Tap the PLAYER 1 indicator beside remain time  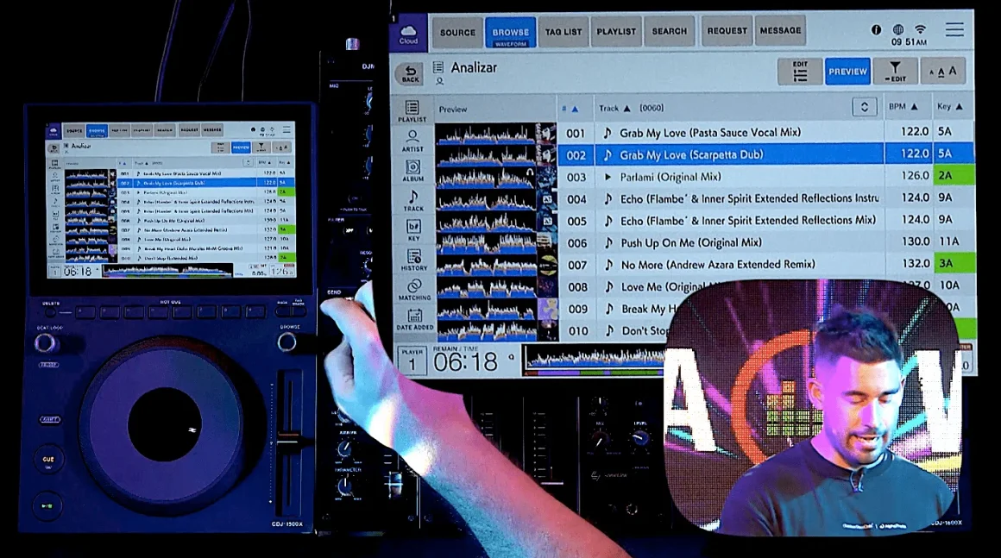pyautogui.click(x=412, y=361)
